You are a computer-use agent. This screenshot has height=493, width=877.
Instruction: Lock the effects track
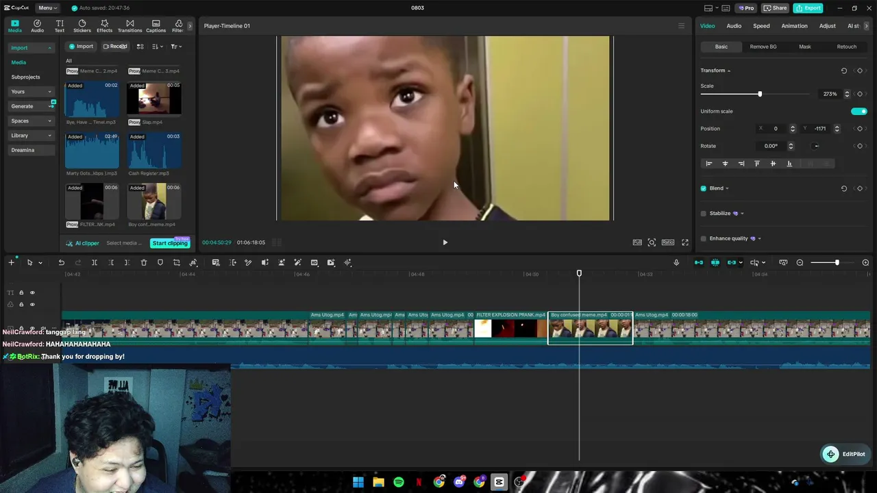[x=21, y=305]
